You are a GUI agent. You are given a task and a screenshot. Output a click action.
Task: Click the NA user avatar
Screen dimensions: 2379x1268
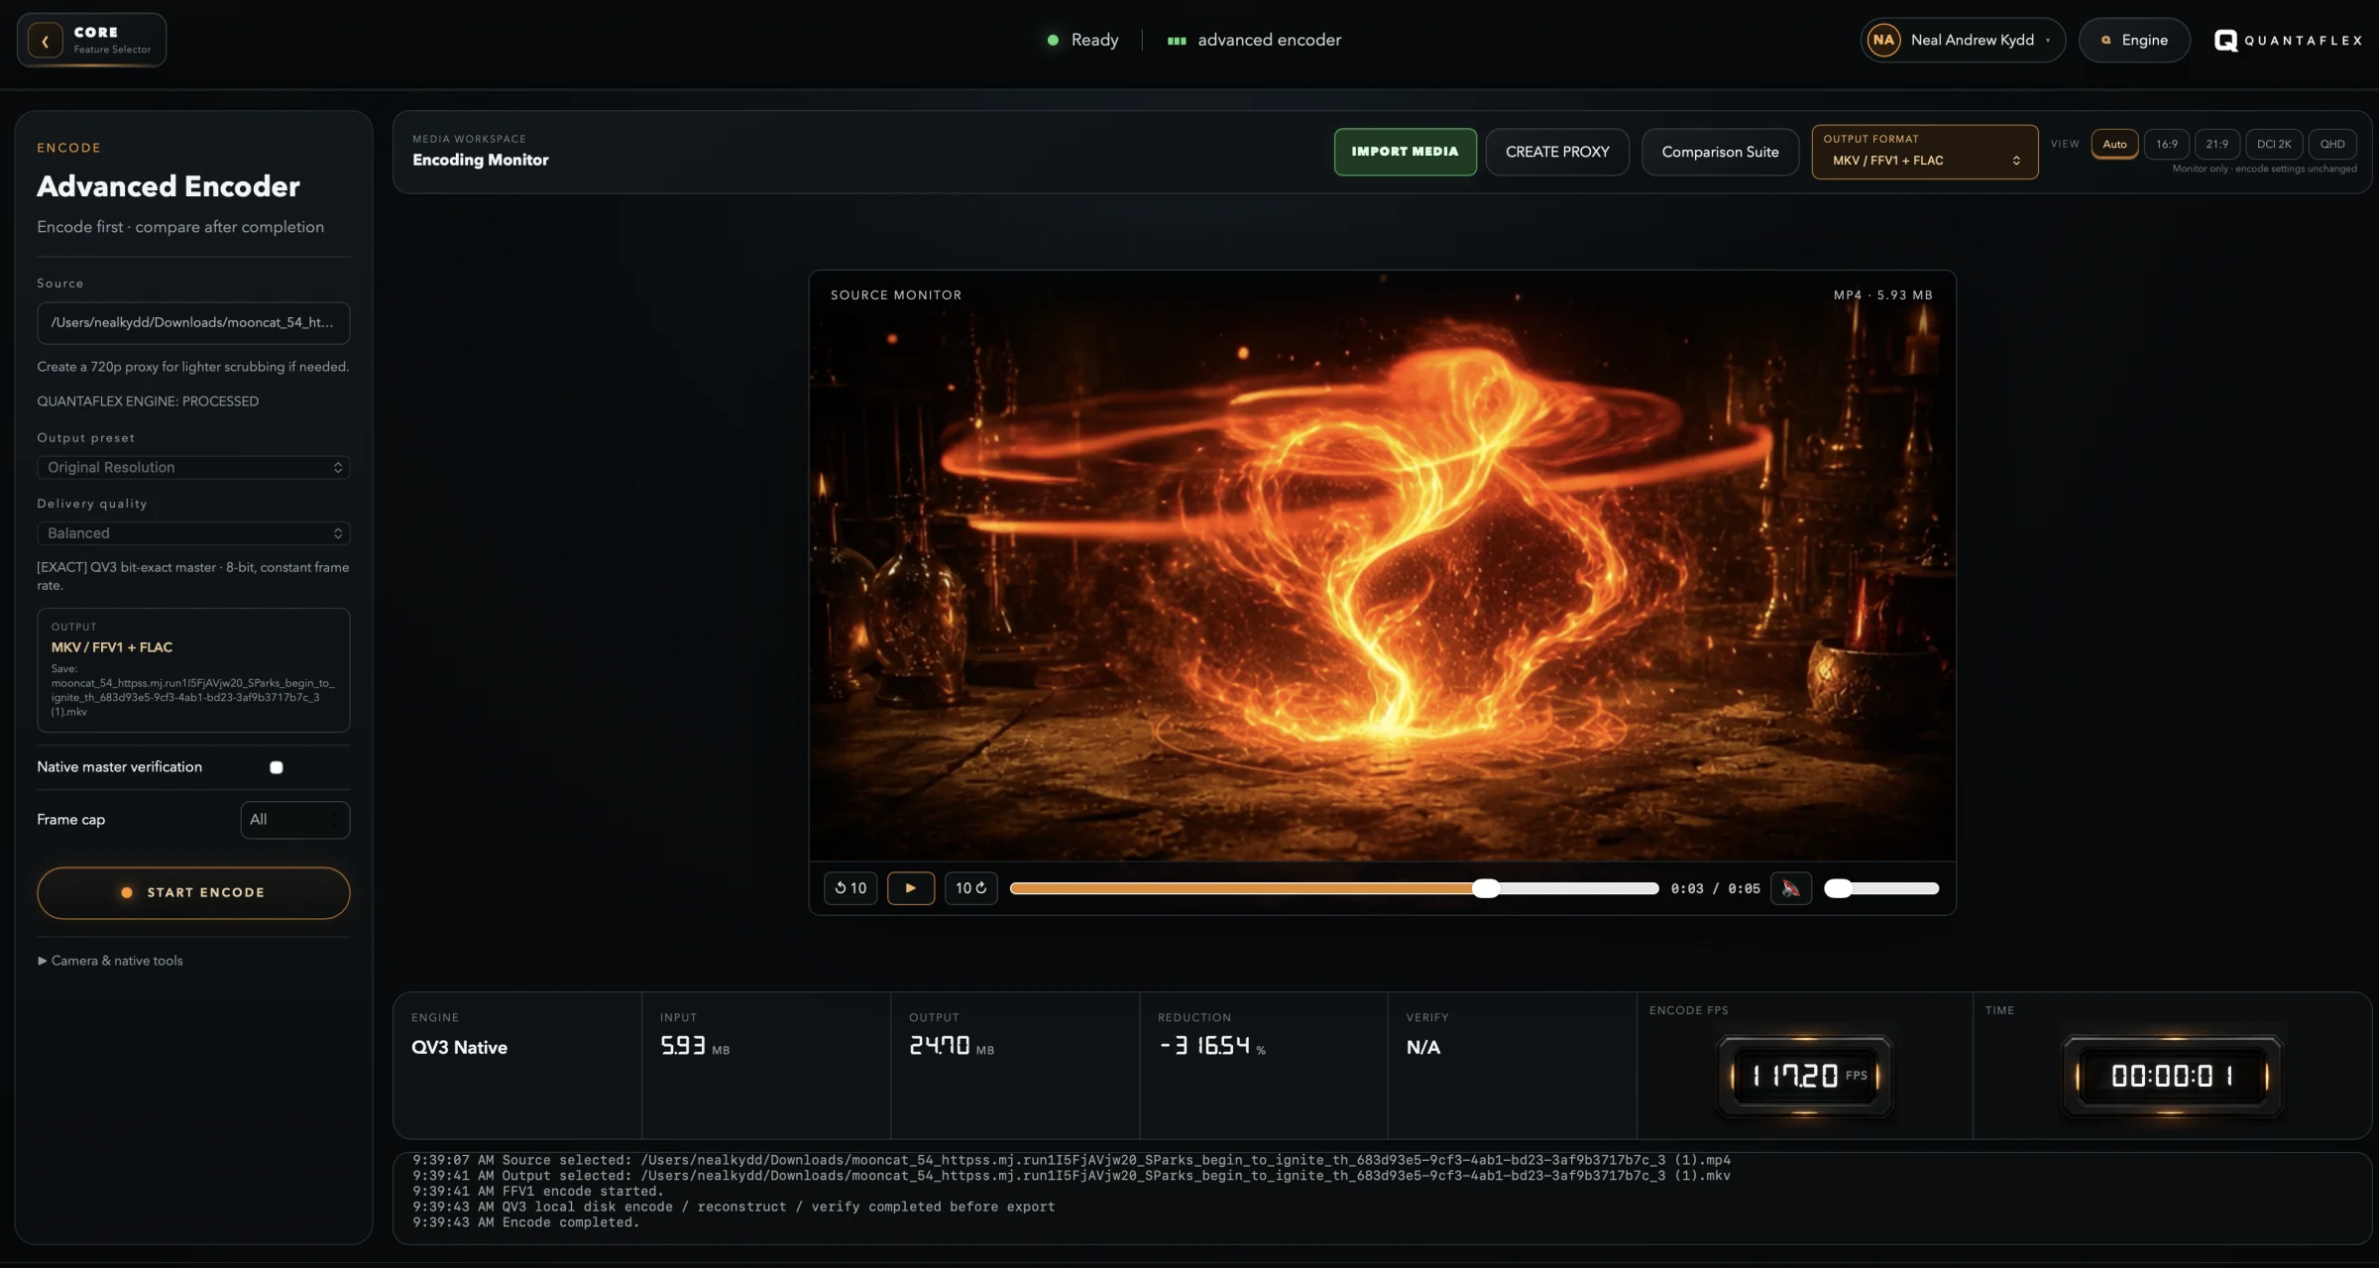tap(1883, 41)
